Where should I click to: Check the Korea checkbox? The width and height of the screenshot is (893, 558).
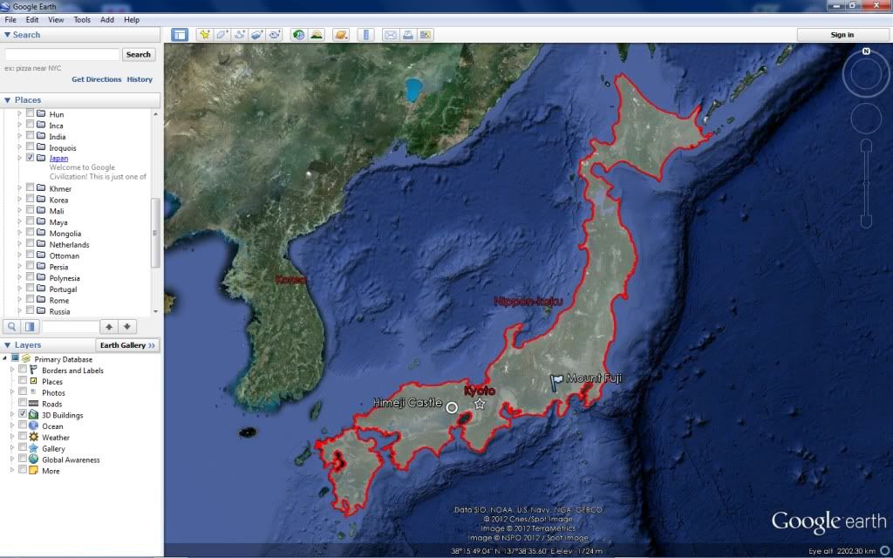(x=31, y=200)
